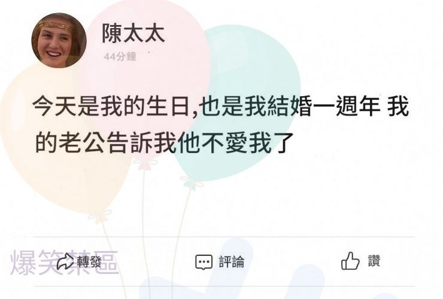Click the last 我 ending the first line

tap(398, 106)
